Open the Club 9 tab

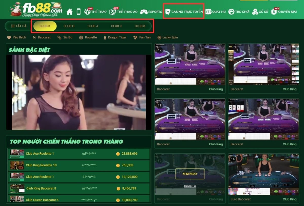tap(116, 26)
